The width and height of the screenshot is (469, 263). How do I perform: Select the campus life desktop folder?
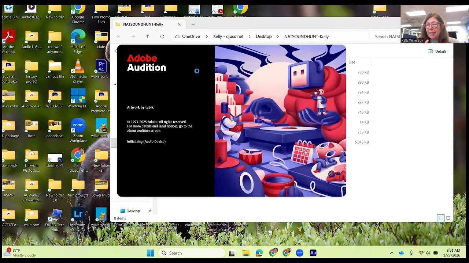tap(55, 69)
